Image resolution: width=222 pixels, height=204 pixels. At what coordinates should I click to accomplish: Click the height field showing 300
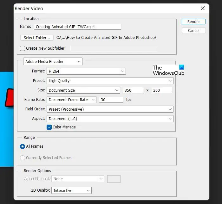point(162,90)
